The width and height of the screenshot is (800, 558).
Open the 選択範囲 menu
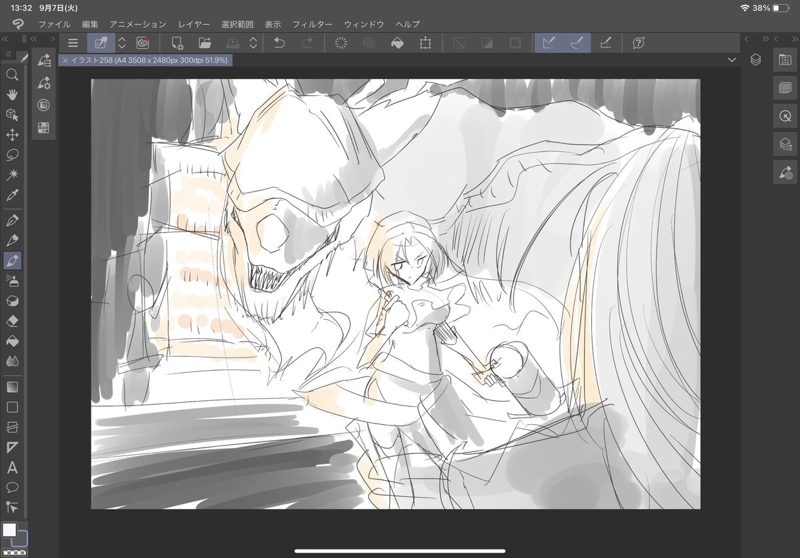[x=237, y=24]
